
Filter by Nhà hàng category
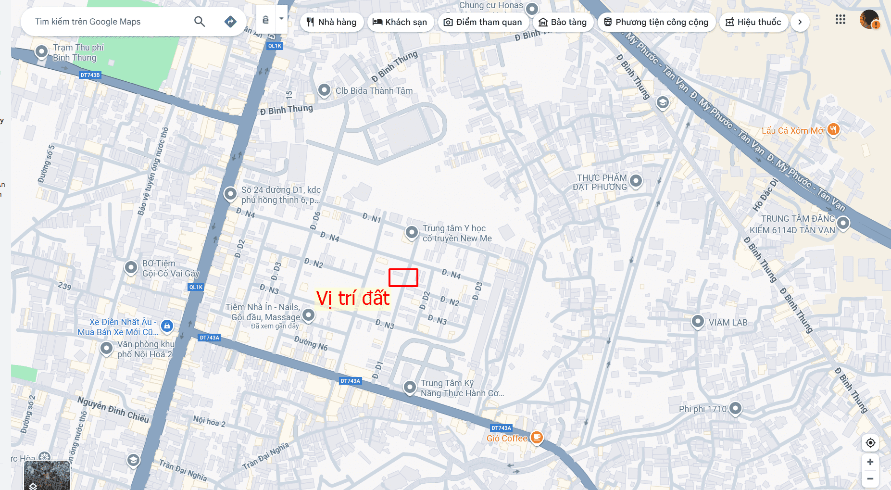pos(332,22)
